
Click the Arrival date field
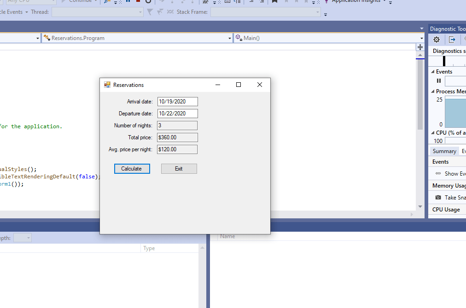point(177,102)
